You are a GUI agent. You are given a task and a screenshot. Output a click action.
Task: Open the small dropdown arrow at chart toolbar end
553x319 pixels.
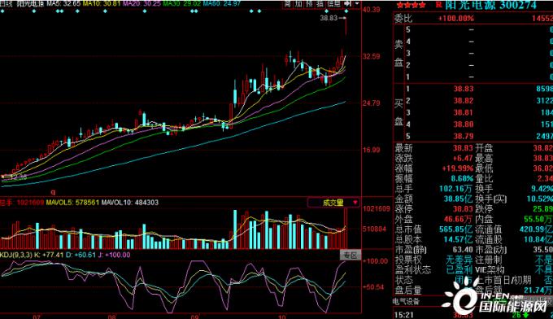point(357,4)
